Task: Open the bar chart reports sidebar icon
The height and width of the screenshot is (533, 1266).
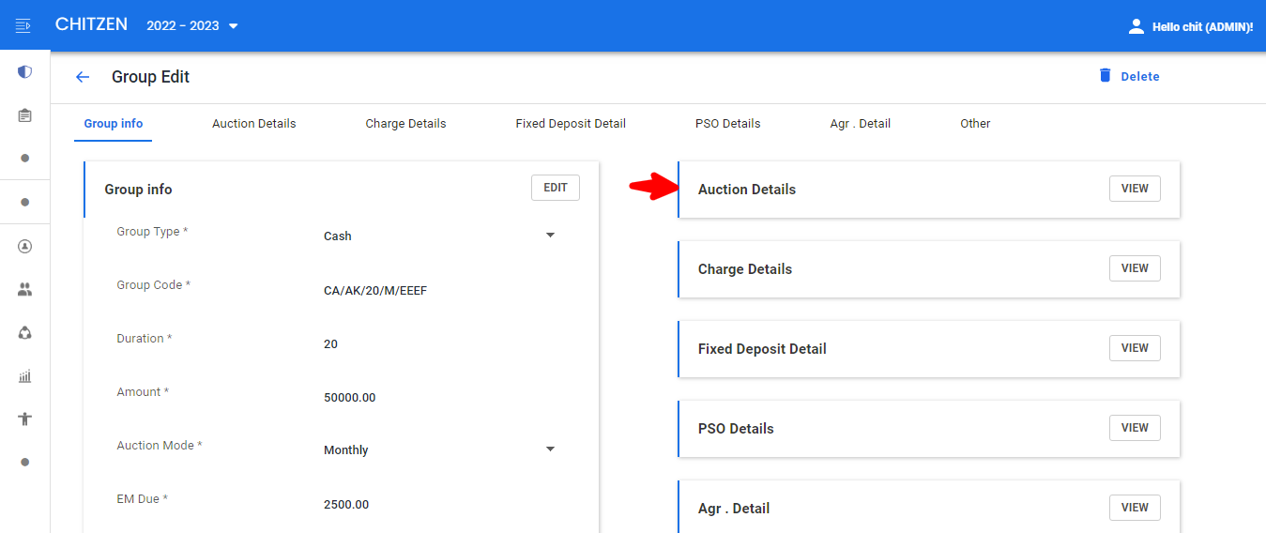Action: [25, 376]
